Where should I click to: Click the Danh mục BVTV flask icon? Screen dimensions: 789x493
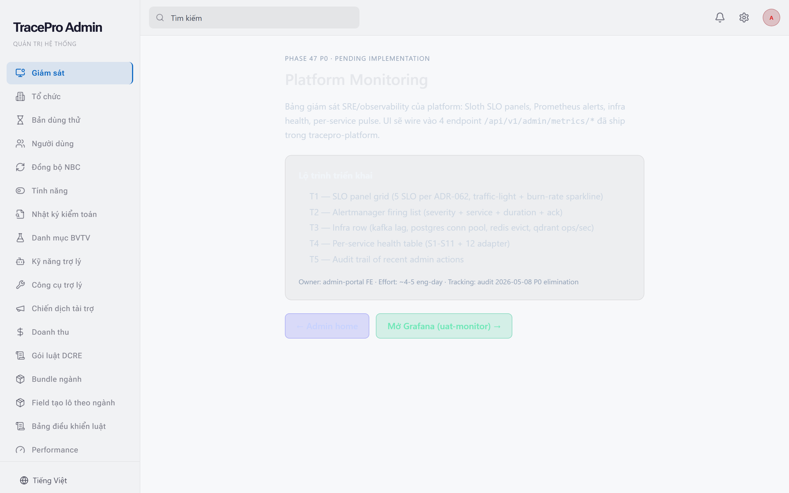point(20,238)
